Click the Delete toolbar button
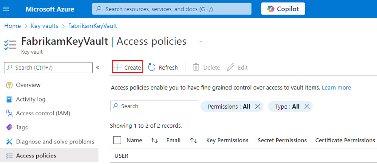 [206, 67]
